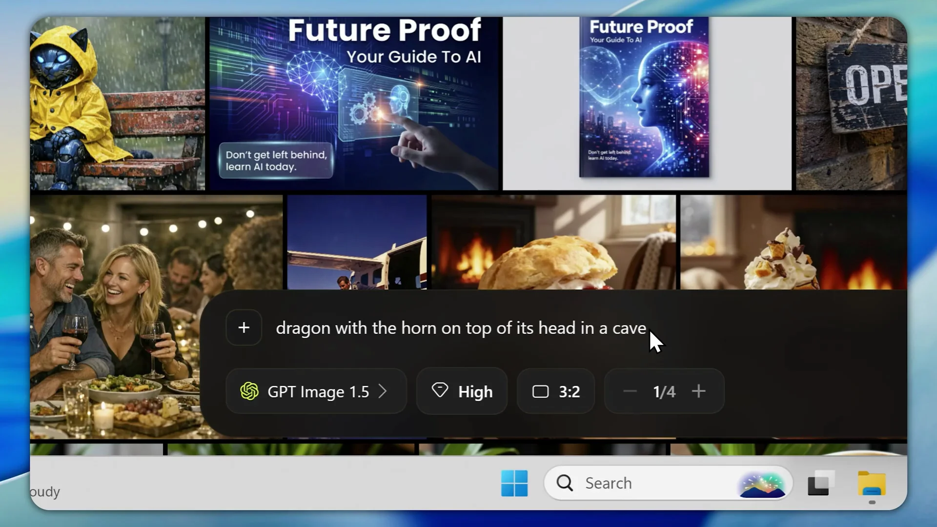Increase image count with the plus stepper

(x=699, y=391)
